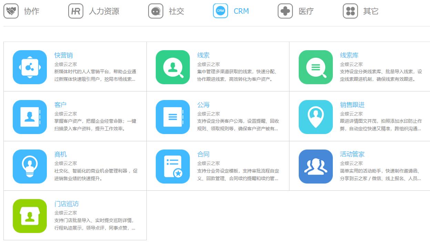
Task: Open the 活动管家 people icon
Action: [316, 166]
